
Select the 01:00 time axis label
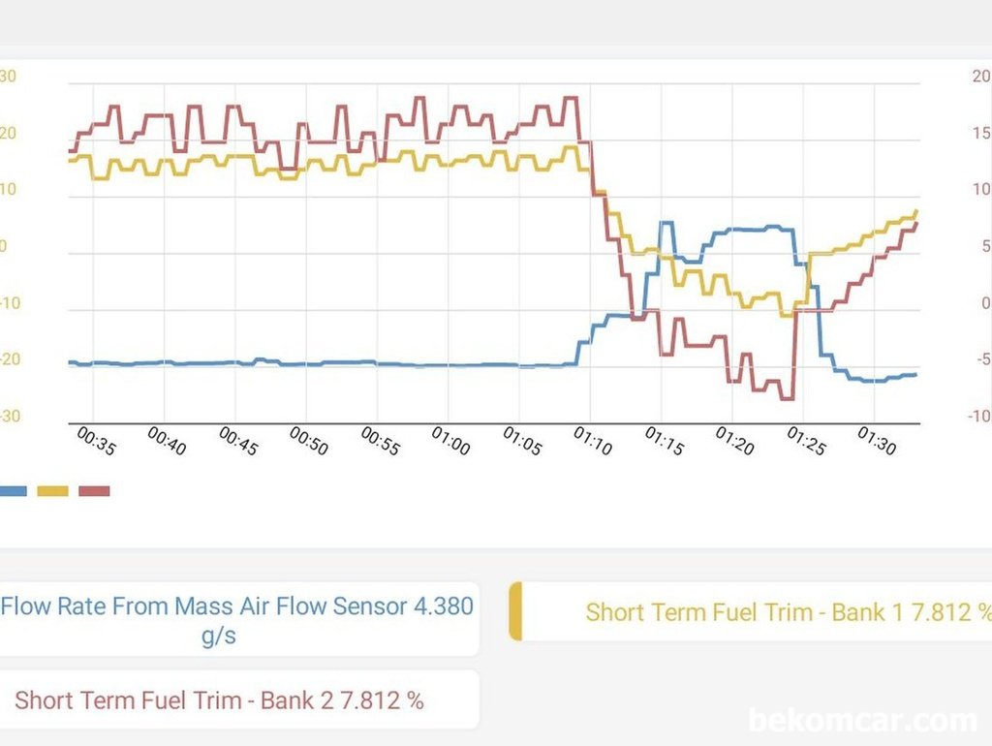[450, 443]
